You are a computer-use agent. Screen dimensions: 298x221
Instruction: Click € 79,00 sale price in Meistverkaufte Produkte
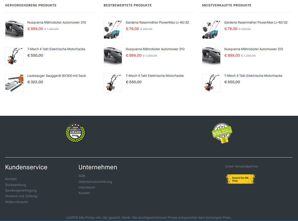click(231, 29)
